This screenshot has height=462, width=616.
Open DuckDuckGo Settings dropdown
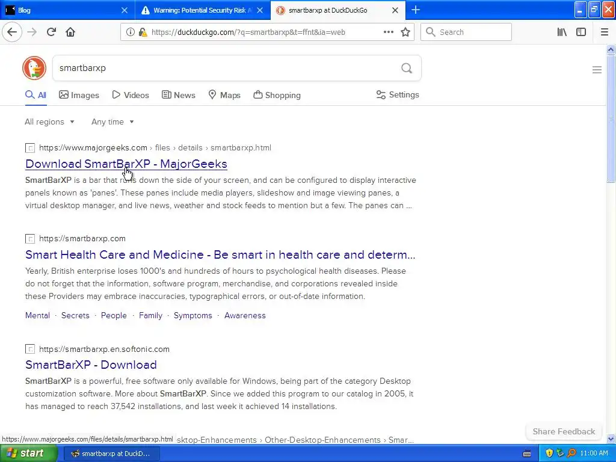(x=398, y=94)
